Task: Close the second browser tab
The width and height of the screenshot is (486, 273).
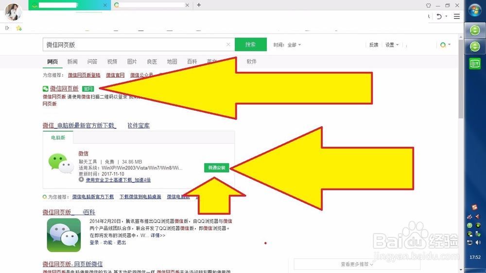Action: click(187, 5)
